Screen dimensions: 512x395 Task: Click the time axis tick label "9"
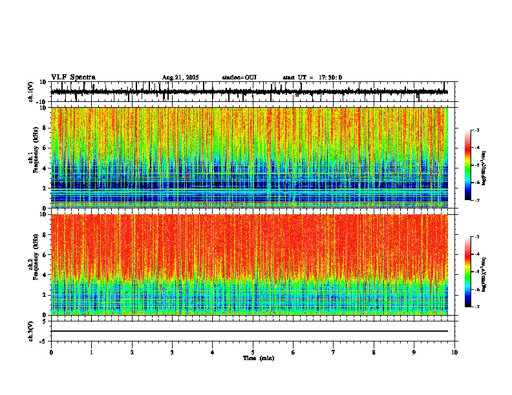(x=414, y=352)
